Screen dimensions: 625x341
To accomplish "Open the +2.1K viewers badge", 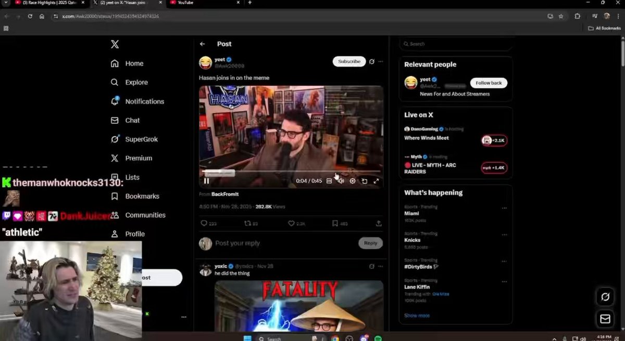I will (x=494, y=140).
